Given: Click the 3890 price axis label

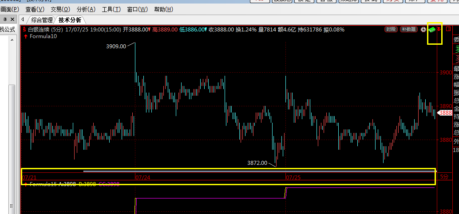Looking at the screenshot, I should (446, 106).
